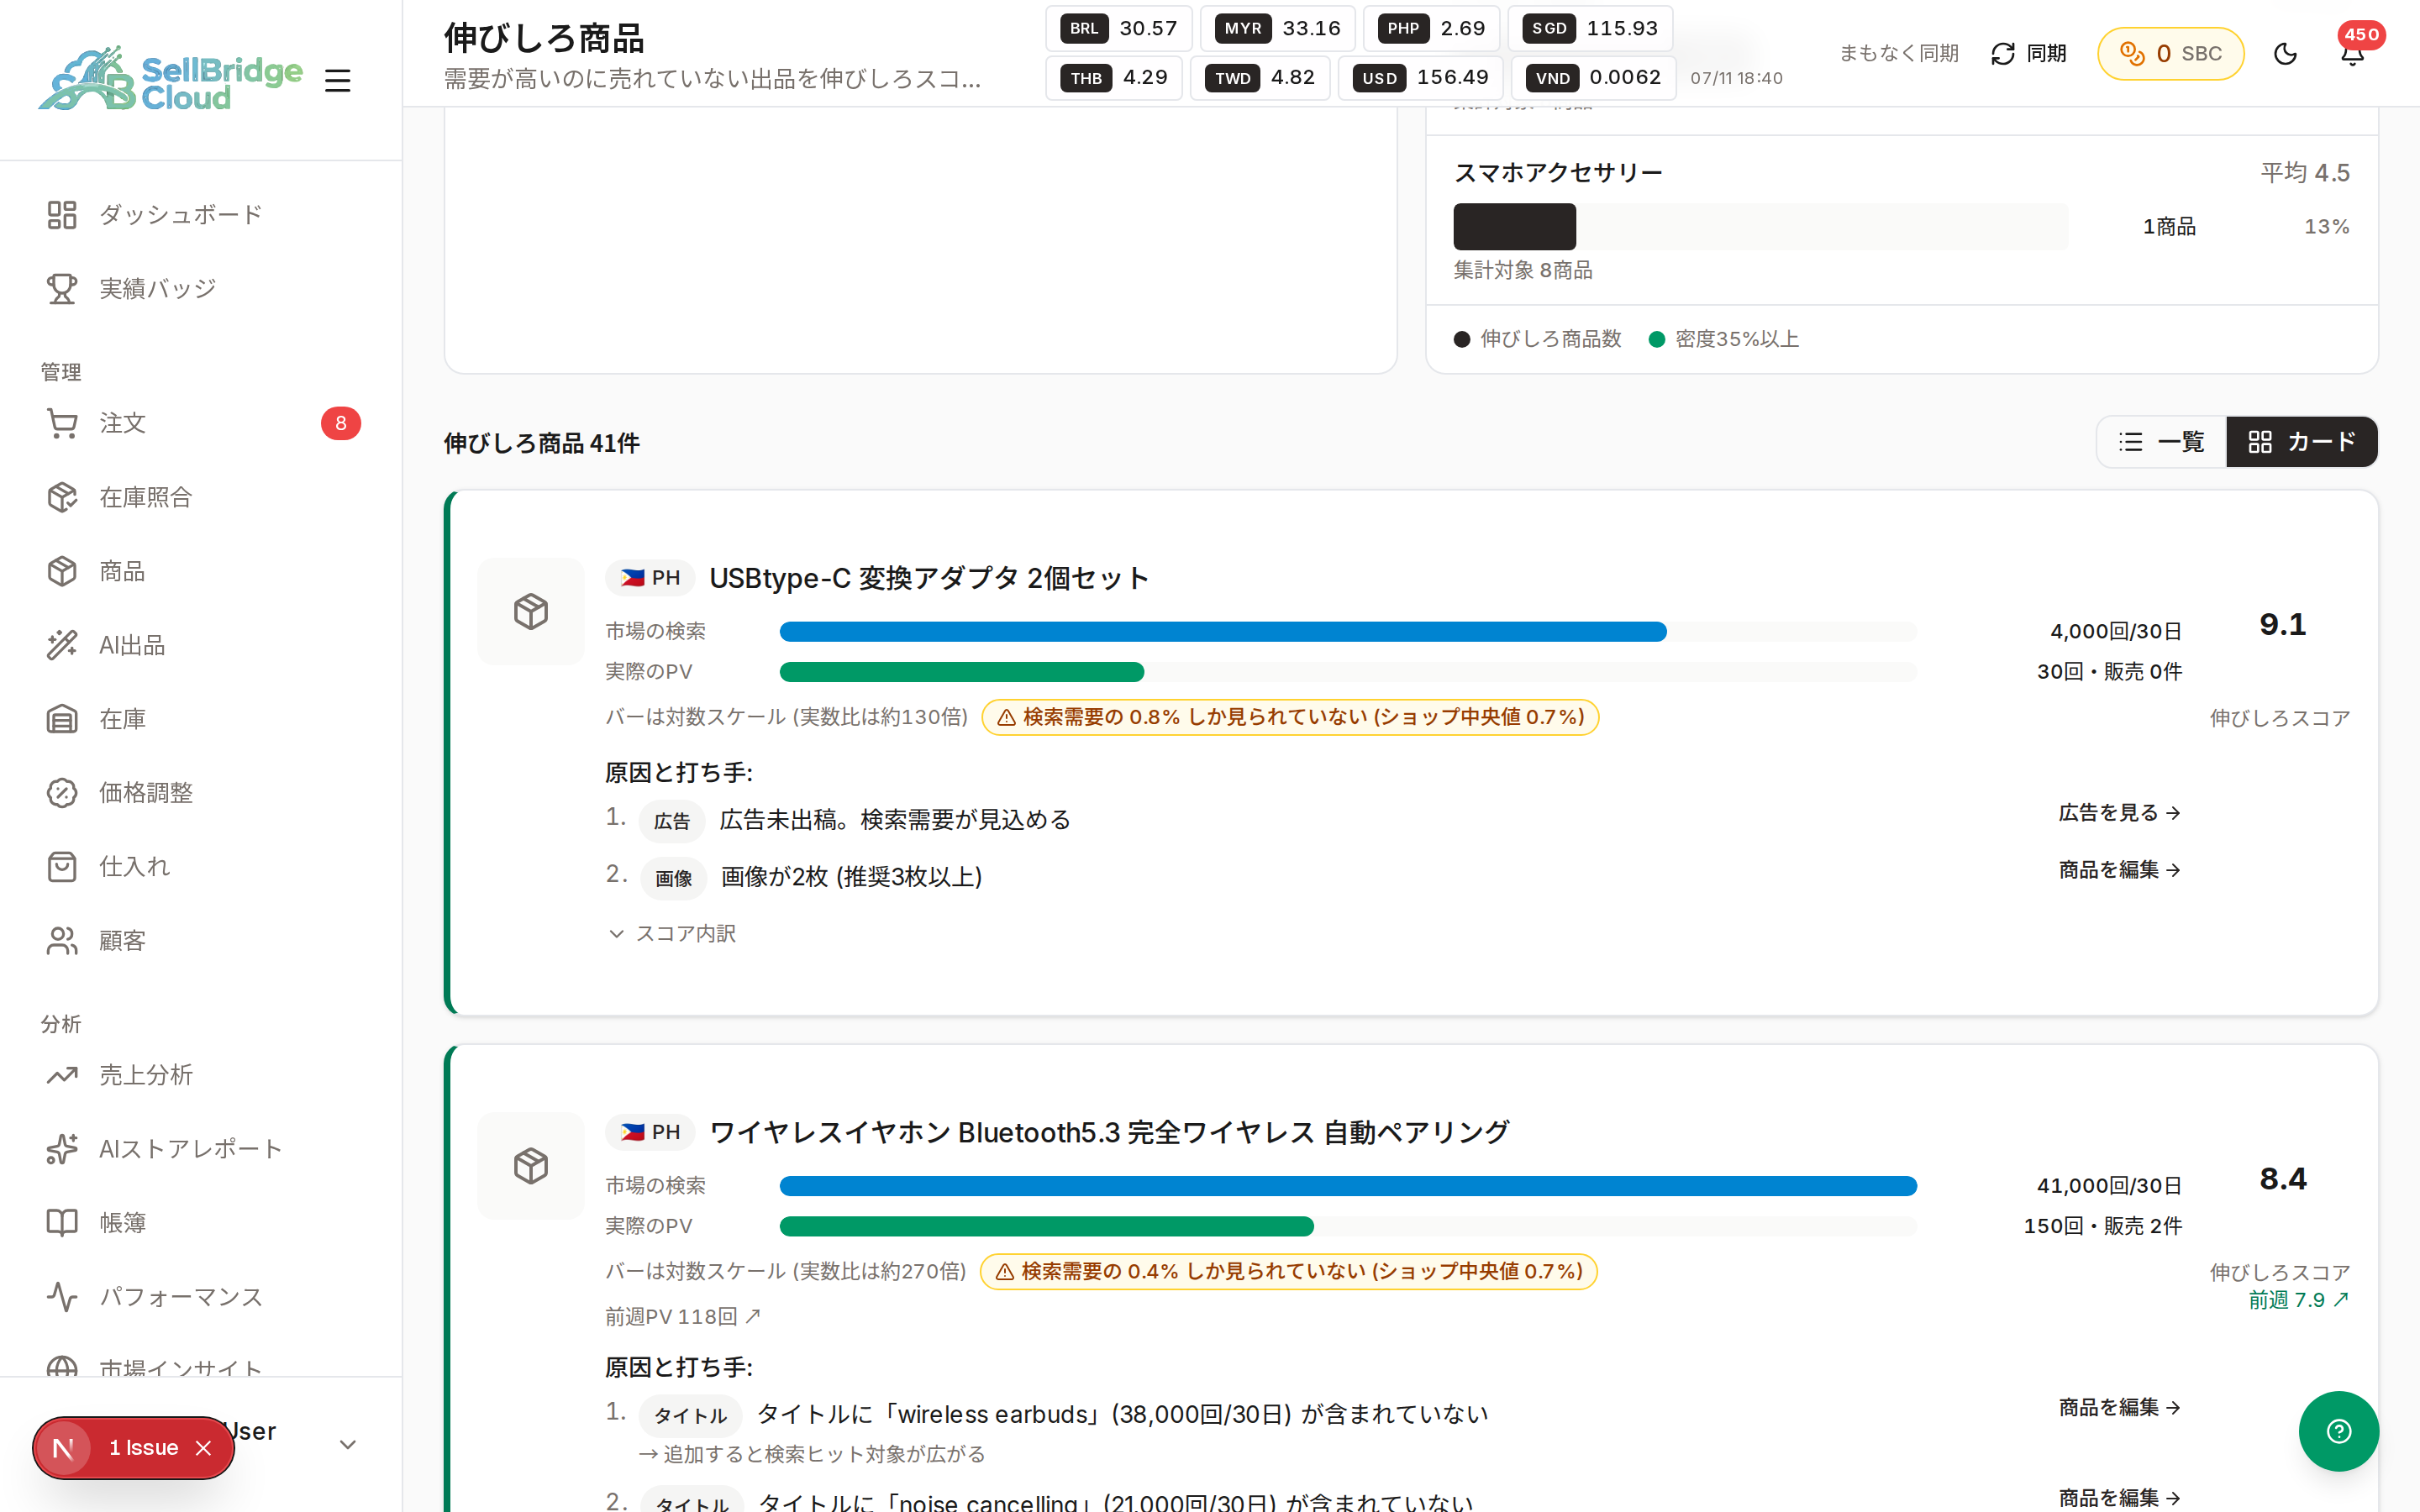The height and width of the screenshot is (1512, 2420).
Task: Open 在庫照合 in the sidebar
Action: [201, 497]
